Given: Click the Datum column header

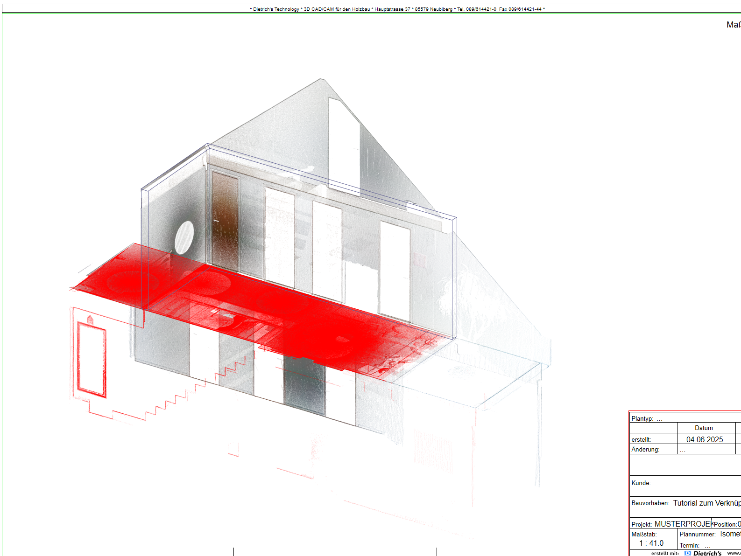Looking at the screenshot, I should (x=704, y=428).
